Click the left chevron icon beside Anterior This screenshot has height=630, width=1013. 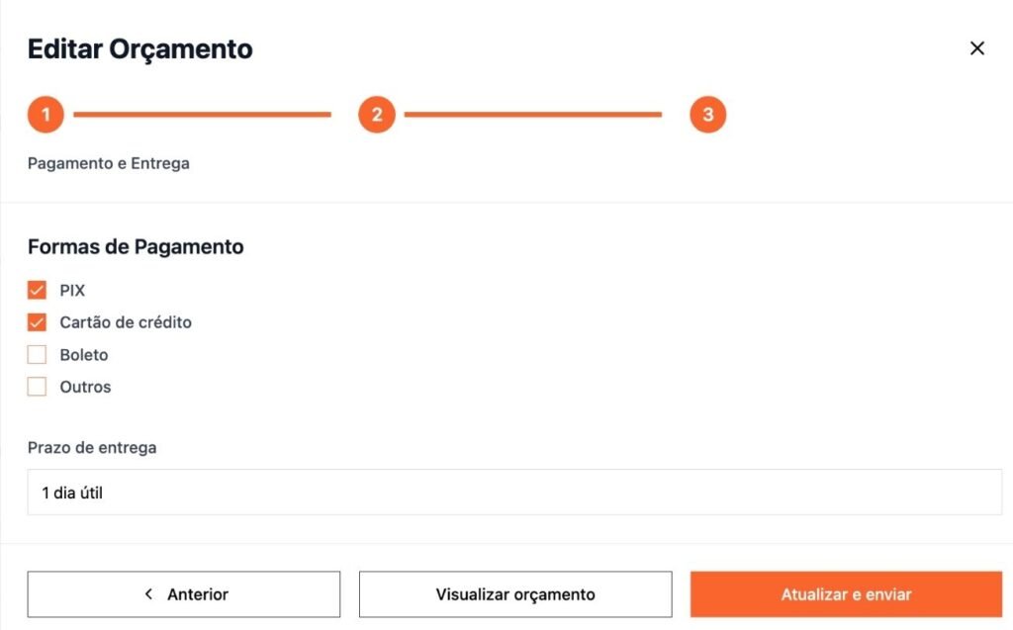[x=148, y=594]
